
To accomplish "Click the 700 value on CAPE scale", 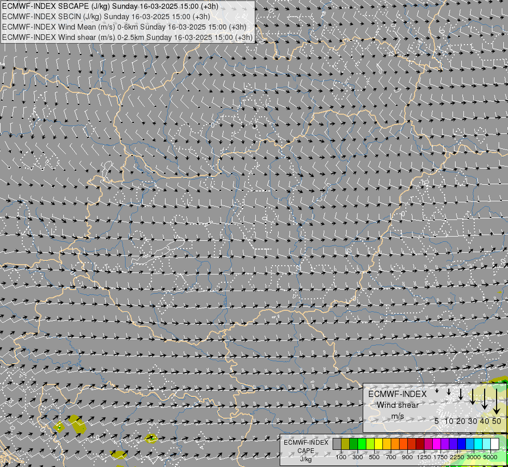I will 391,457.
